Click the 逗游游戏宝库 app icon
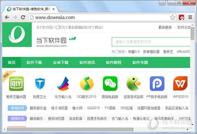 point(134,83)
